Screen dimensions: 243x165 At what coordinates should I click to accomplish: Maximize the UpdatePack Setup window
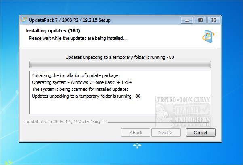(x=200, y=20)
